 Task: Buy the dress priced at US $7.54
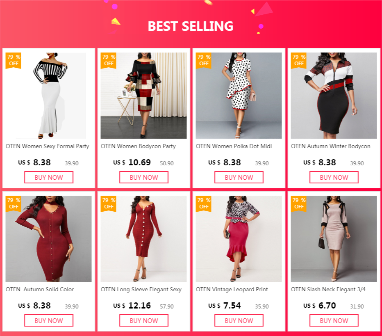[x=239, y=320]
